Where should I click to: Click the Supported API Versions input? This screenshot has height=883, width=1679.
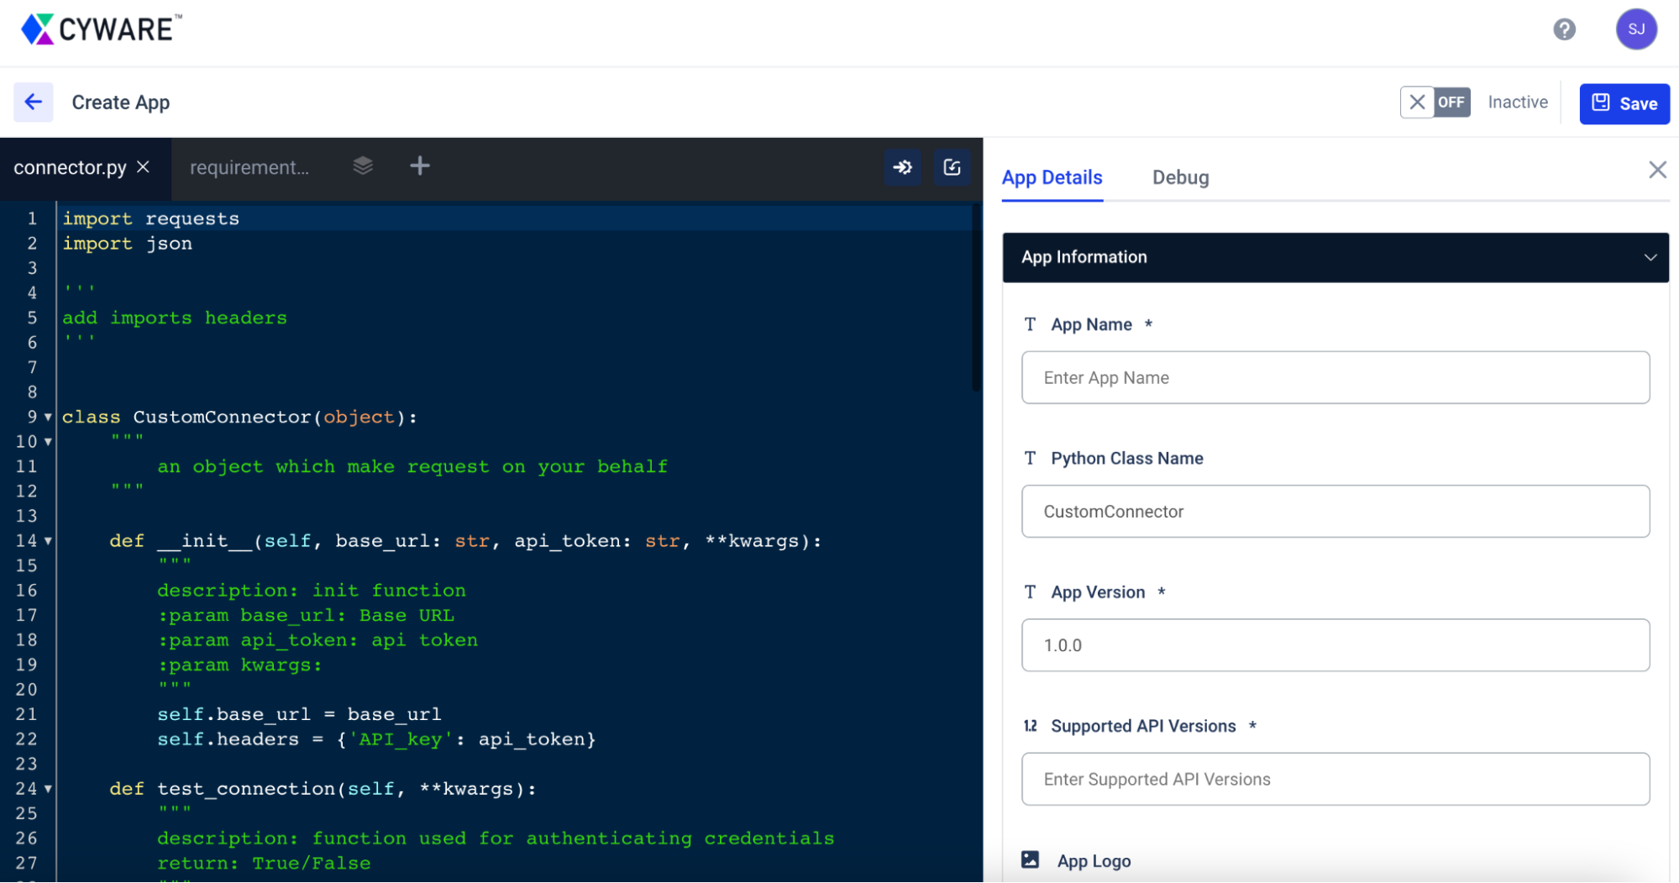pos(1335,780)
